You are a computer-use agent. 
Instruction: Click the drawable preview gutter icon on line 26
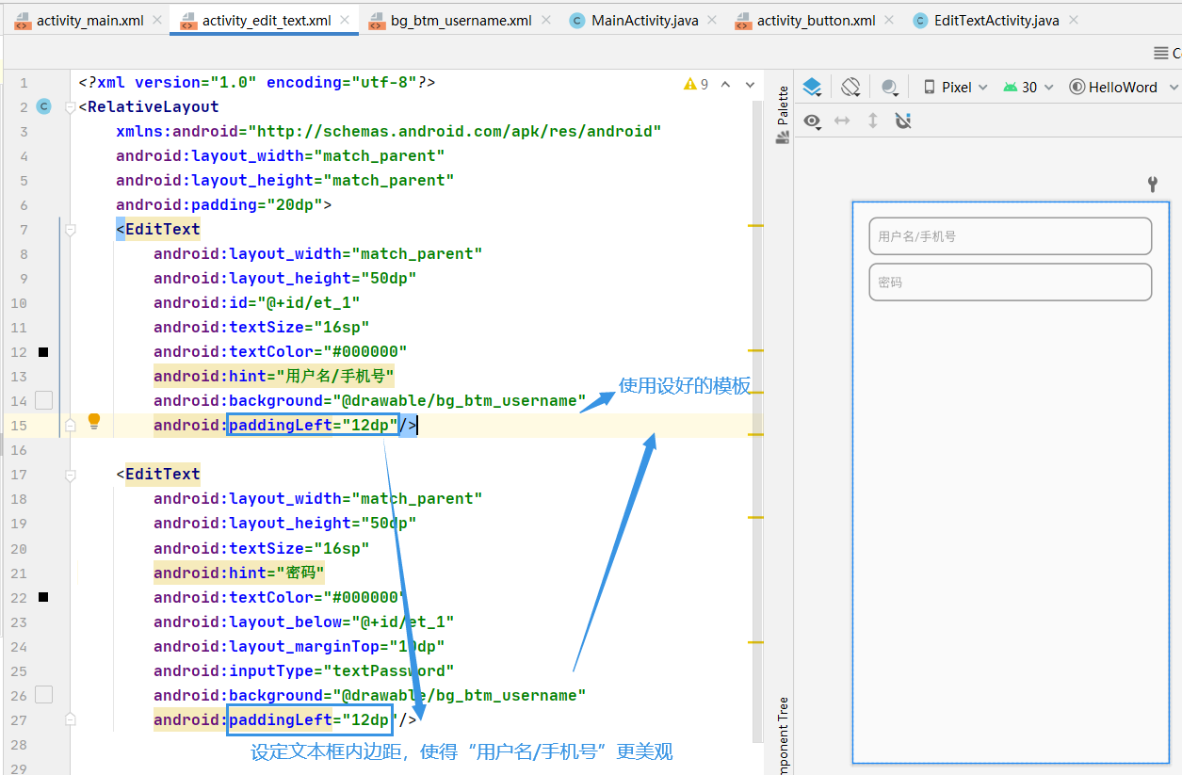tap(43, 695)
